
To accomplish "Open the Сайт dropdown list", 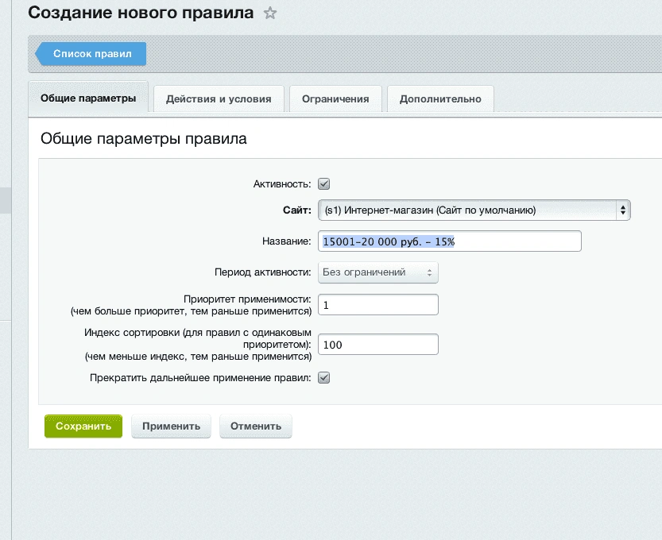I will (x=474, y=210).
